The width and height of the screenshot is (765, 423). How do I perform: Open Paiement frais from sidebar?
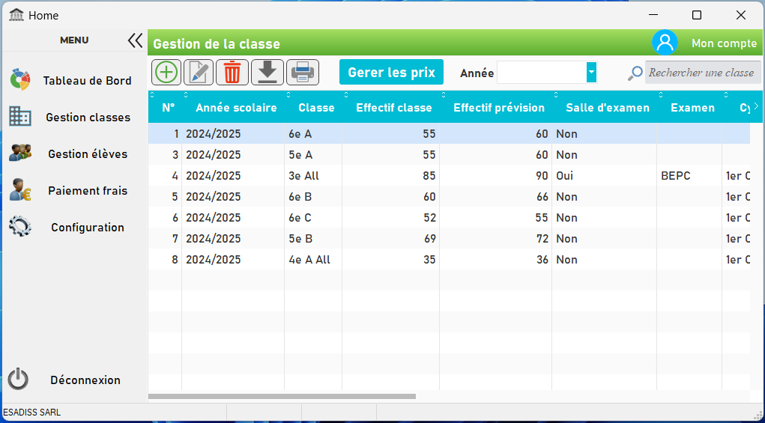point(87,191)
